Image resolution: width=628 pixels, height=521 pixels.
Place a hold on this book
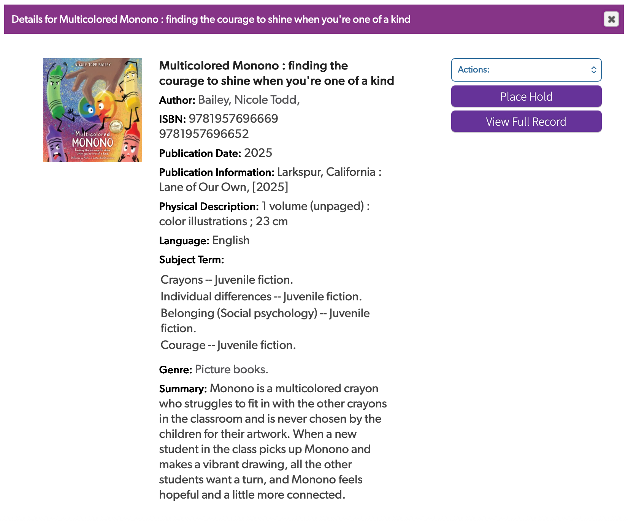[x=526, y=96]
